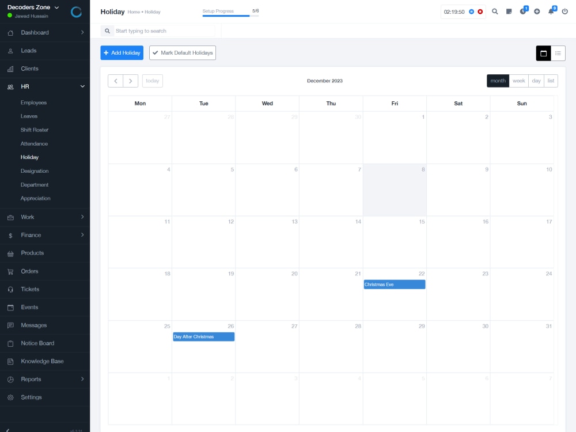Click the date number 25

click(167, 326)
